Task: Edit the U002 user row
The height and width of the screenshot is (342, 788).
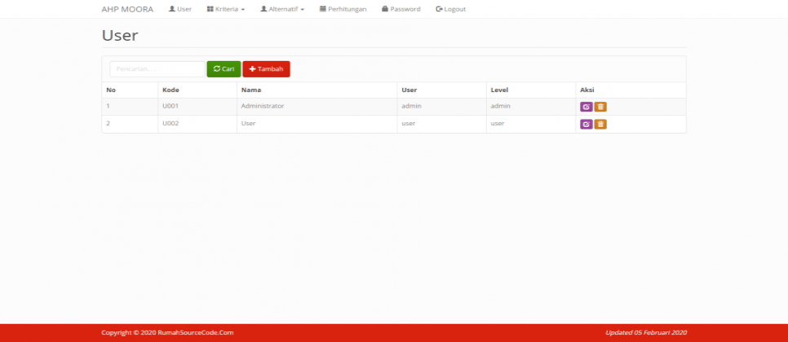Action: tap(586, 125)
